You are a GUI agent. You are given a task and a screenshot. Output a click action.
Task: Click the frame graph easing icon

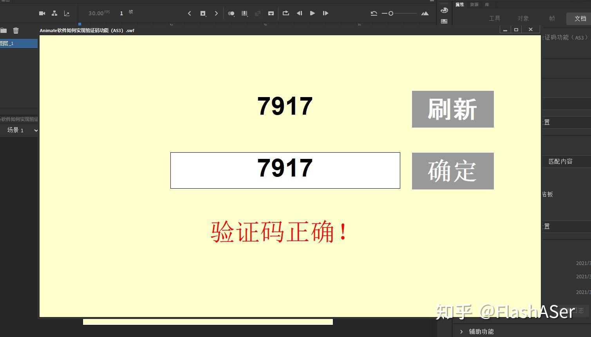67,13
